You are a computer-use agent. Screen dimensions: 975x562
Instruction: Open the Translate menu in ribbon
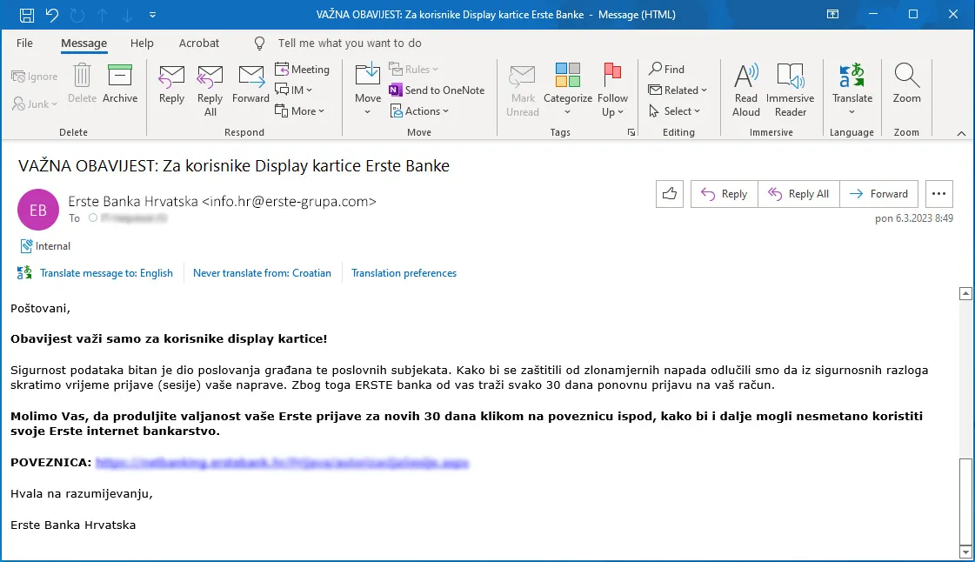(x=851, y=90)
